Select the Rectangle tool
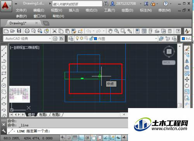194x141 pixels. 4,73
